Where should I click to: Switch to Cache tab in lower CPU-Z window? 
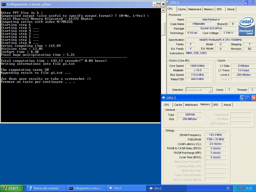point(178,105)
